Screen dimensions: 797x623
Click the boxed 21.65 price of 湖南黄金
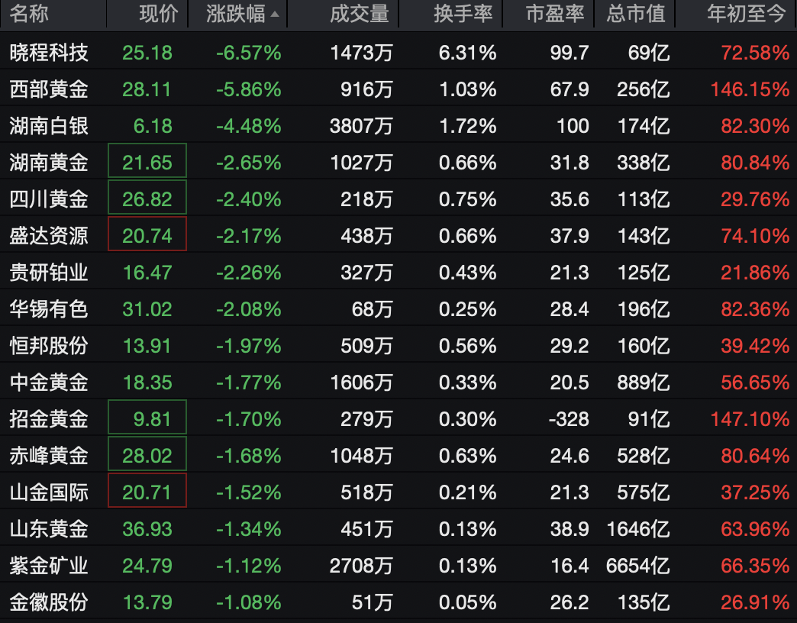point(147,163)
